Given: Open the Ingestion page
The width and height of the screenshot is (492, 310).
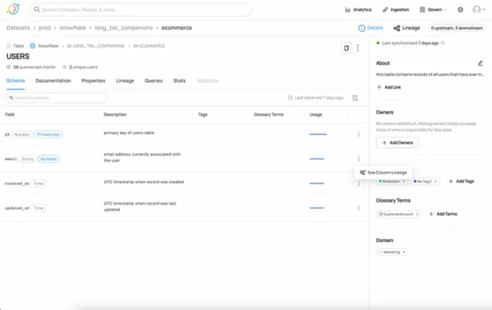Looking at the screenshot, I should coord(396,9).
